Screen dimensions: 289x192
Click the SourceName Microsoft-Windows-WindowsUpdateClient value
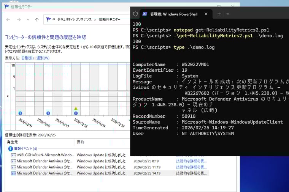point(232,122)
